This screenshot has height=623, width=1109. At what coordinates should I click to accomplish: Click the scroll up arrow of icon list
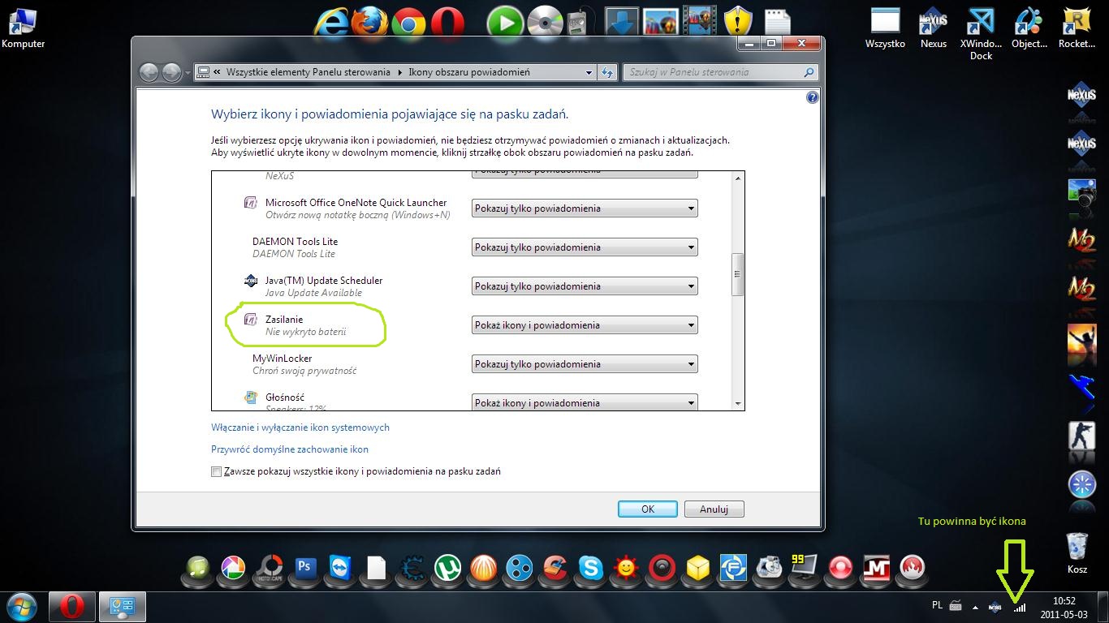(x=738, y=178)
